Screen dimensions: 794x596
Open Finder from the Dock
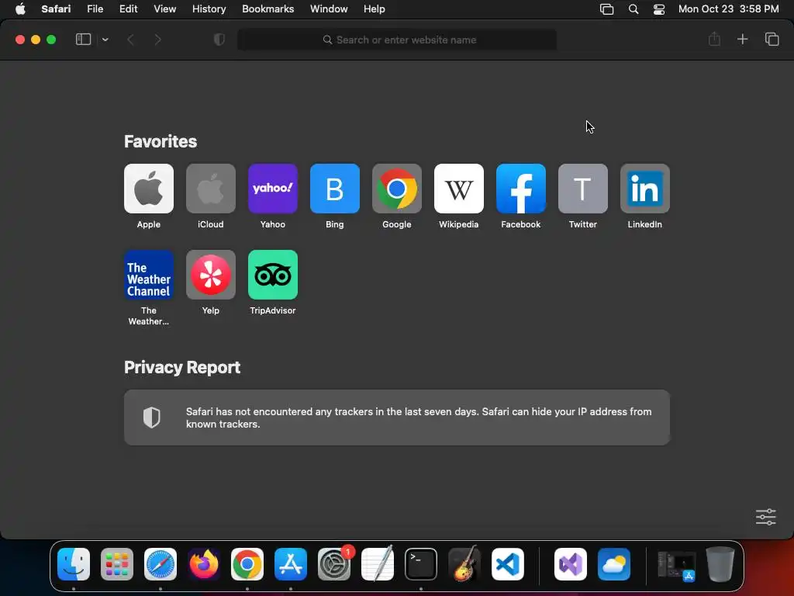pyautogui.click(x=74, y=564)
